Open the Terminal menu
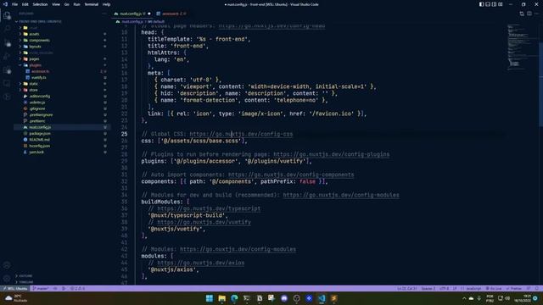 click(91, 4)
